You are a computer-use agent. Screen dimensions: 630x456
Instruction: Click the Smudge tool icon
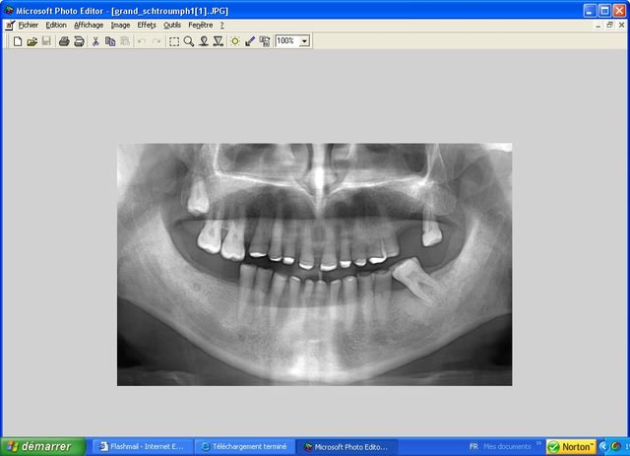tap(203, 41)
